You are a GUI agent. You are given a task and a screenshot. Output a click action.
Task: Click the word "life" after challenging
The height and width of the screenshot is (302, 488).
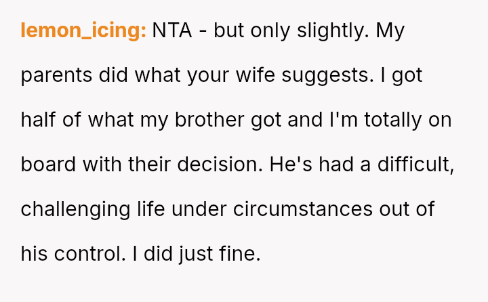151,209
